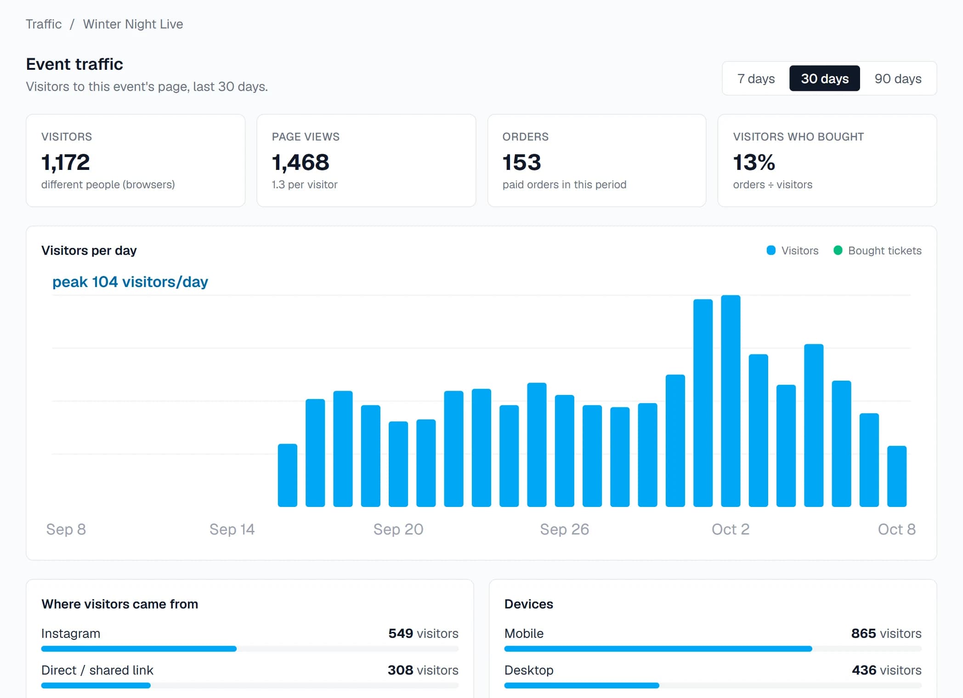Click the Orders 153 stat card
Image resolution: width=963 pixels, height=698 pixels.
point(597,161)
